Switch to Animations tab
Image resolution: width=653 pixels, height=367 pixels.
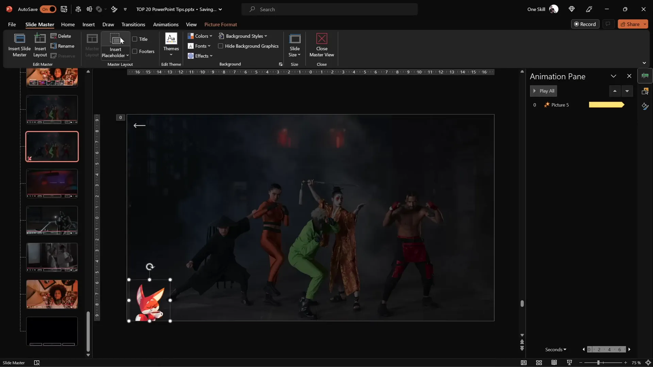point(166,24)
